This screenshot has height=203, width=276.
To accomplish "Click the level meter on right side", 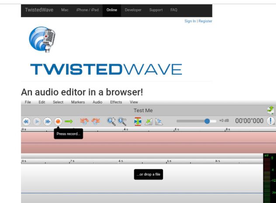I will point(269,178).
